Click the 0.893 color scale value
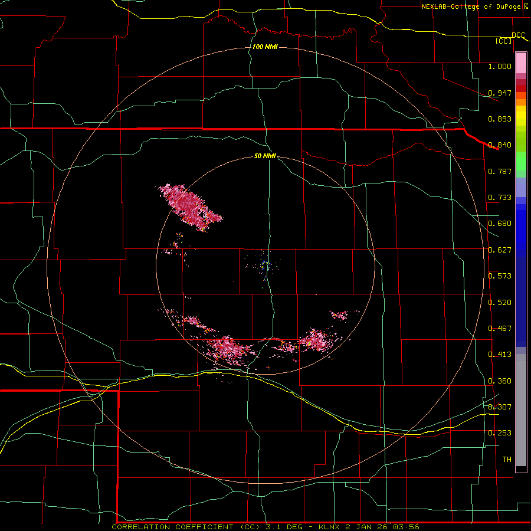 500,119
